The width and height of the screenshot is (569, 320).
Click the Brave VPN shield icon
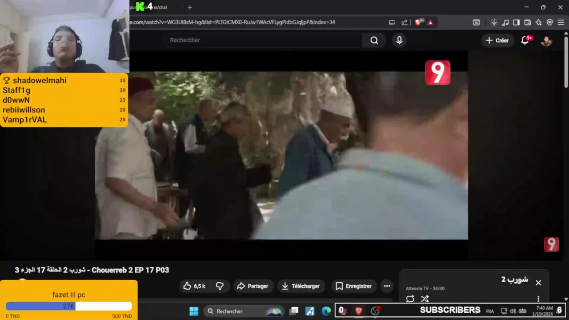(x=549, y=22)
